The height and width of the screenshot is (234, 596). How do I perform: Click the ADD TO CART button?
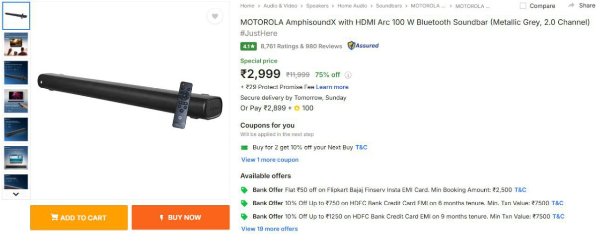click(x=79, y=218)
